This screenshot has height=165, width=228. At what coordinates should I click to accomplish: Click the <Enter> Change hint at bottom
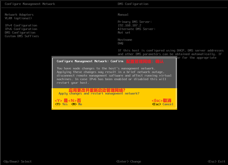[x=128, y=161]
